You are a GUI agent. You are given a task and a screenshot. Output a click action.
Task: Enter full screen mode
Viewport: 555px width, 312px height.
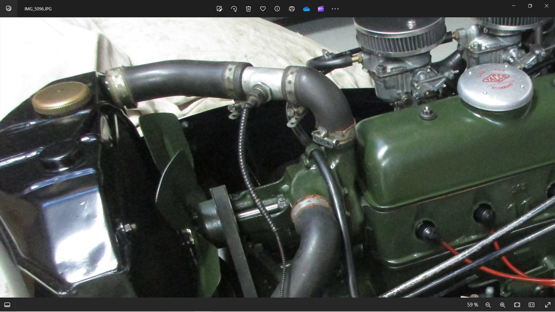coord(547,305)
